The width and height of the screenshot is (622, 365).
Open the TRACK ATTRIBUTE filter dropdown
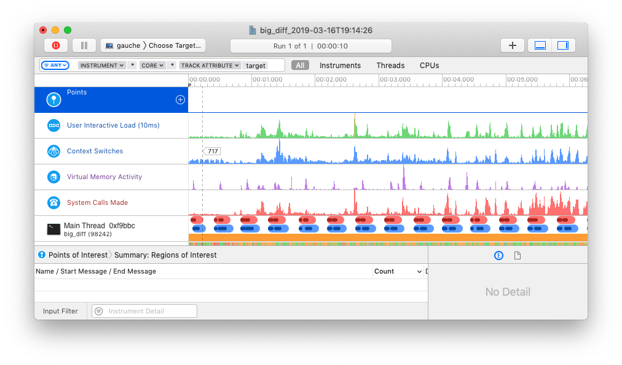(x=210, y=65)
